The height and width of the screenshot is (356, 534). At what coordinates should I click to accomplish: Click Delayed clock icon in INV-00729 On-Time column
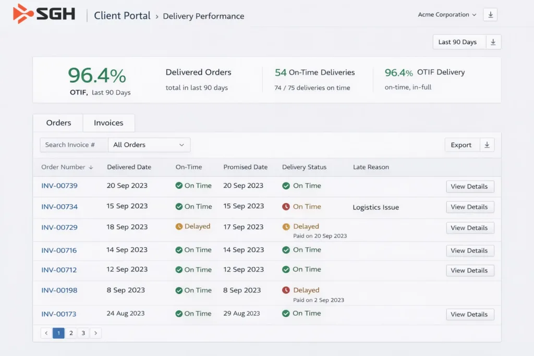coord(179,227)
